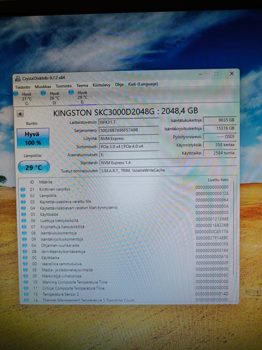This screenshot has height=350, width=262.
Task: Click raw value 0000027F1AE9C
Action: point(212,238)
